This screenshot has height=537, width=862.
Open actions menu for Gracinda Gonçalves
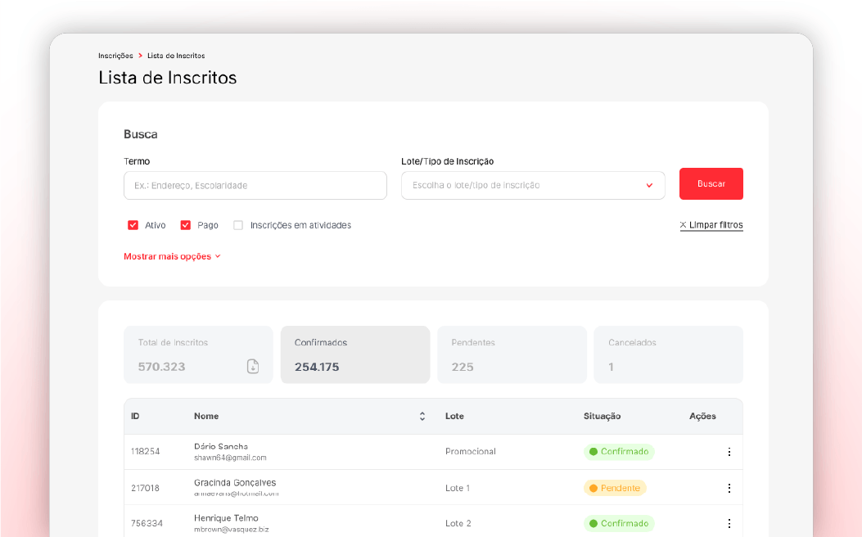729,488
